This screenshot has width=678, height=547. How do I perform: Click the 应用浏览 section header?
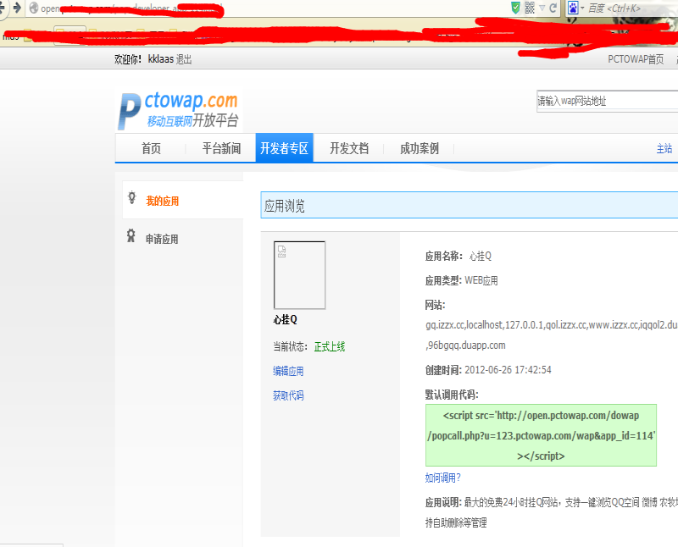(470, 205)
